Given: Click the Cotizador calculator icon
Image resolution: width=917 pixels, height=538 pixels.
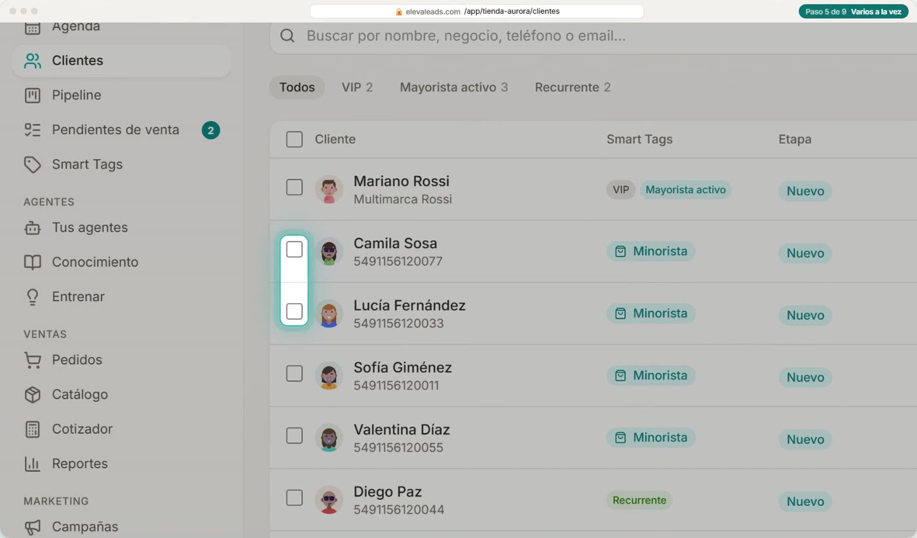Looking at the screenshot, I should point(32,429).
